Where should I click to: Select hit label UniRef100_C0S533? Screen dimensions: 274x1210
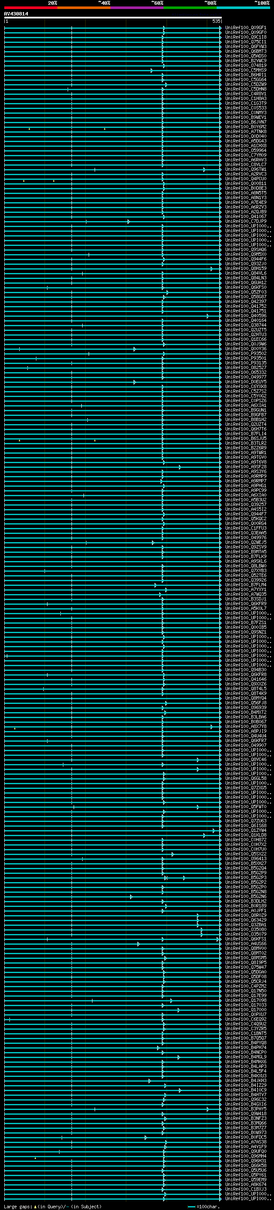point(246,108)
